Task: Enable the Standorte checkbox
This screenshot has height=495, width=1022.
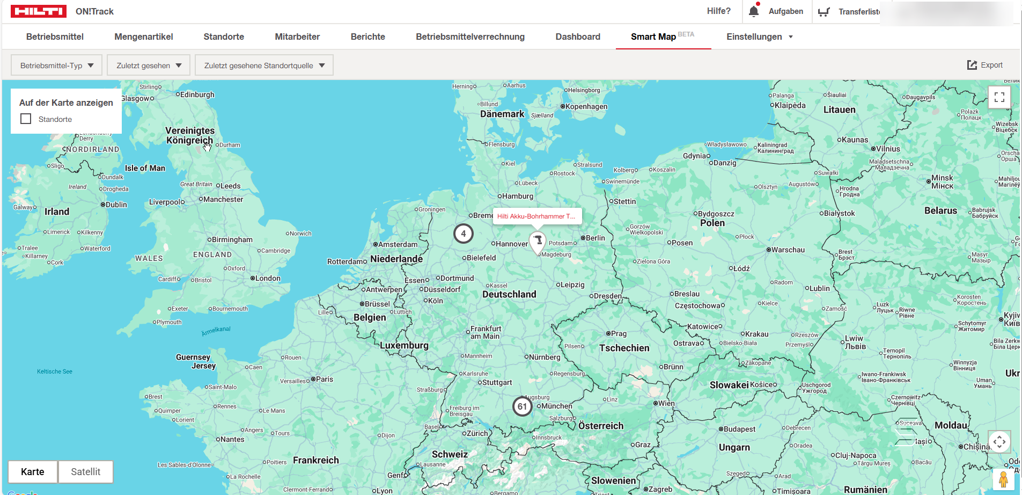Action: pos(26,119)
